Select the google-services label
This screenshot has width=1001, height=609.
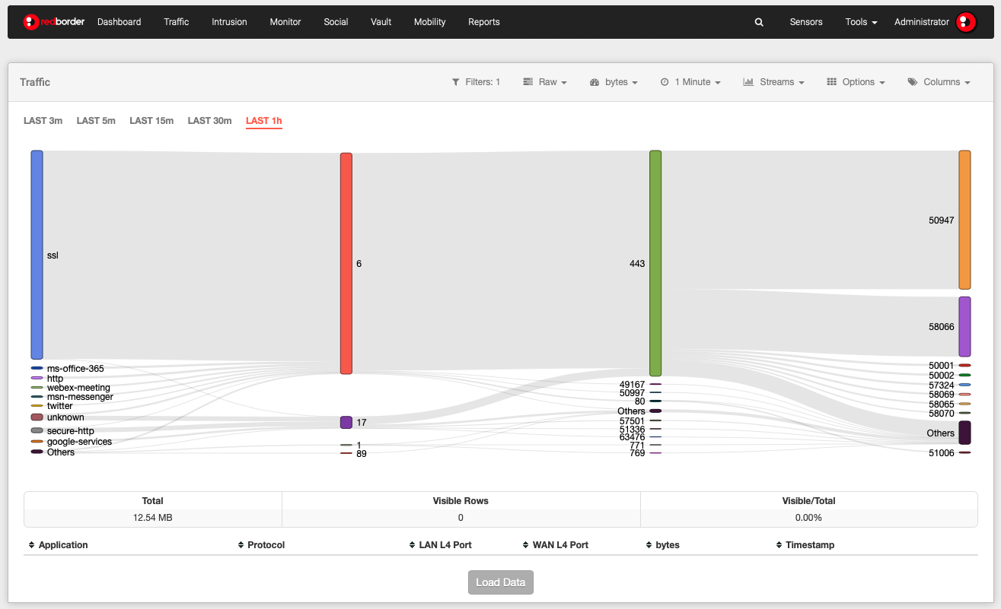tap(79, 442)
